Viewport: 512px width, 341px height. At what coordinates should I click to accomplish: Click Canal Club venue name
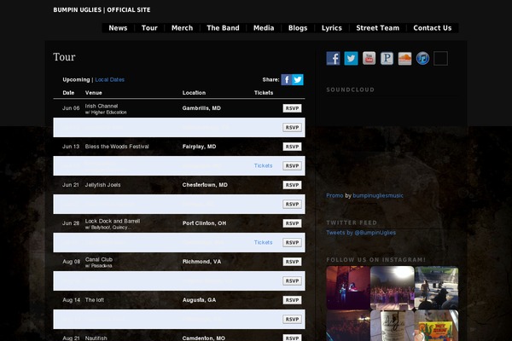point(99,259)
